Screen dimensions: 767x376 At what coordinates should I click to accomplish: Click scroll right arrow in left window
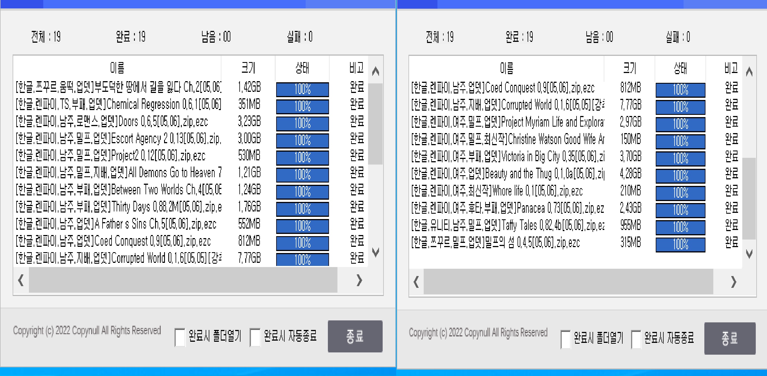359,280
